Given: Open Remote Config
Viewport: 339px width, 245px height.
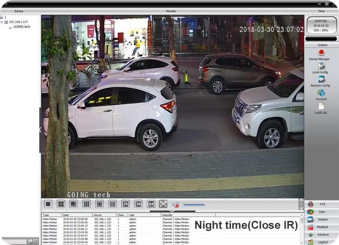Looking at the screenshot, I should click(321, 80).
